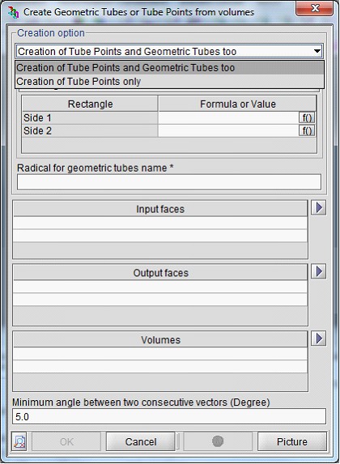Select the first row of Input faces list
This screenshot has height=464, width=340.
click(160, 223)
